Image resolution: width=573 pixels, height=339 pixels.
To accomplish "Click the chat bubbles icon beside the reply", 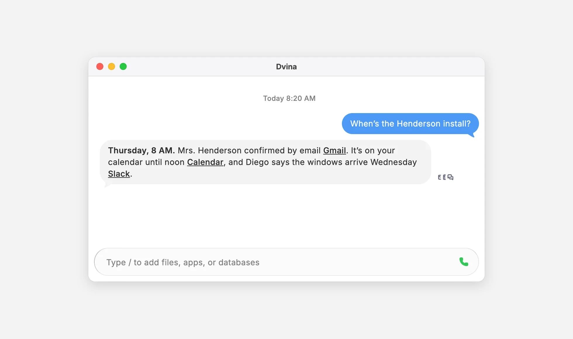I will click(x=451, y=177).
